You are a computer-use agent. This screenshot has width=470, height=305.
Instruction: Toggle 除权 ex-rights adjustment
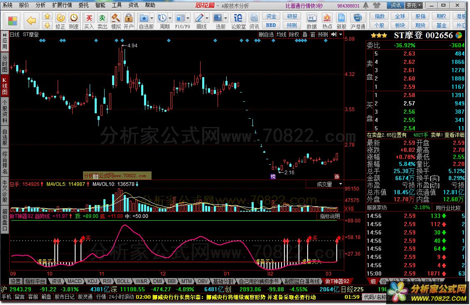click(x=294, y=35)
